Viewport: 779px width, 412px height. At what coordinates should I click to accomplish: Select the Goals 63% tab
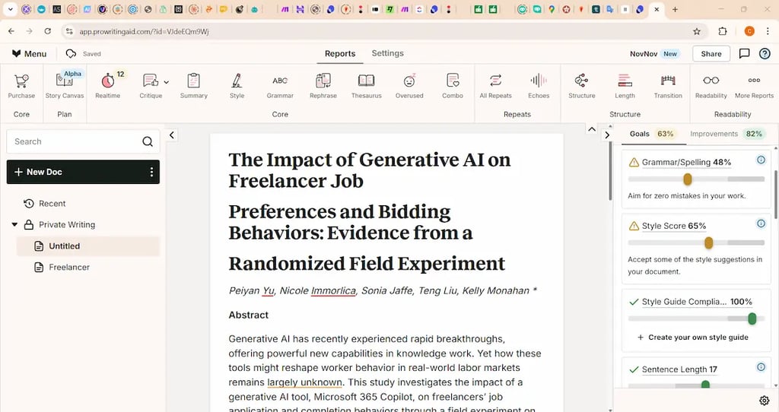[652, 134]
